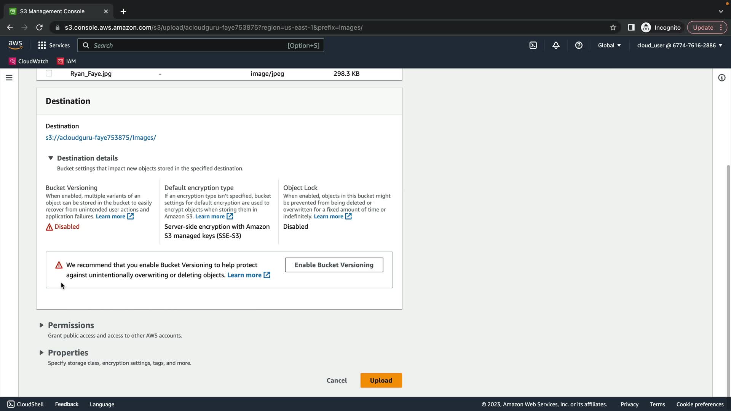The height and width of the screenshot is (411, 731).
Task: Select the S3 Management Console browser tab
Action: [52, 11]
